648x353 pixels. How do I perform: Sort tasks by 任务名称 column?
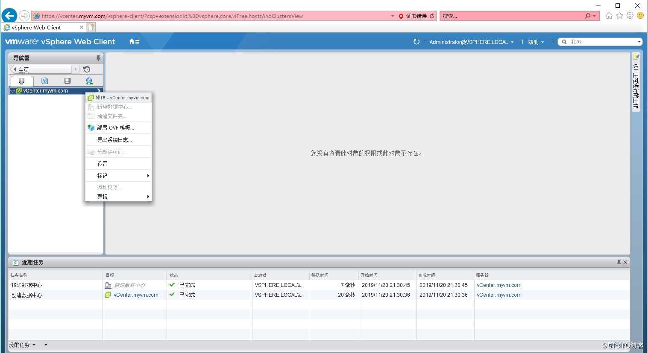56,275
